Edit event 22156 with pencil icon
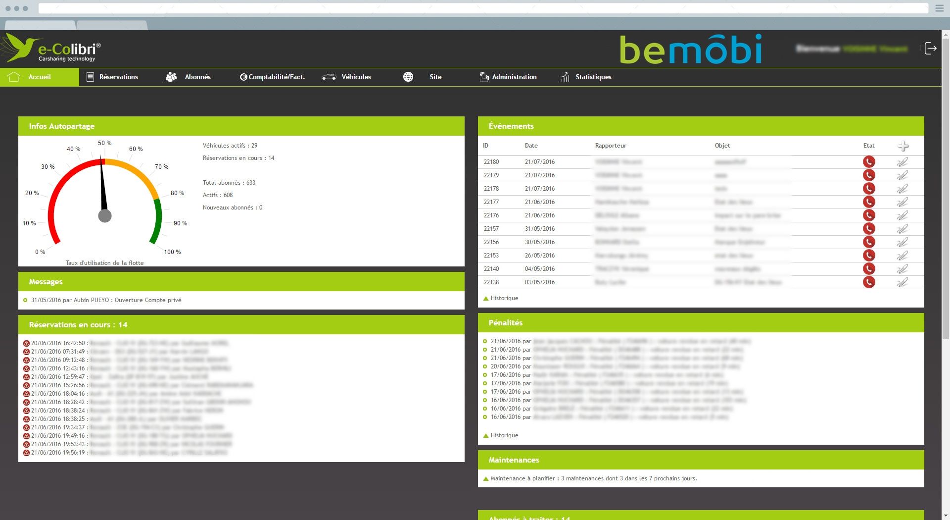 [902, 242]
